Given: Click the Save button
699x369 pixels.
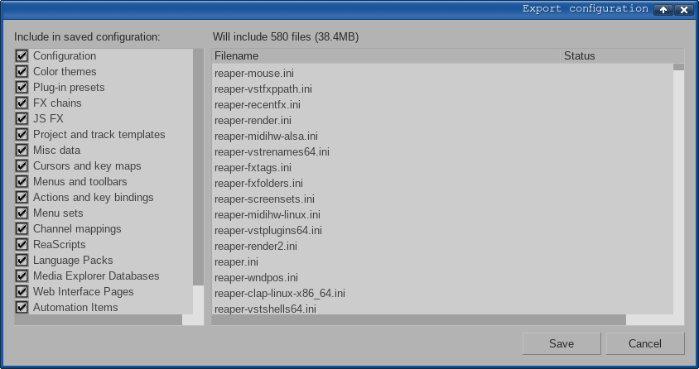Looking at the screenshot, I should pyautogui.click(x=562, y=343).
